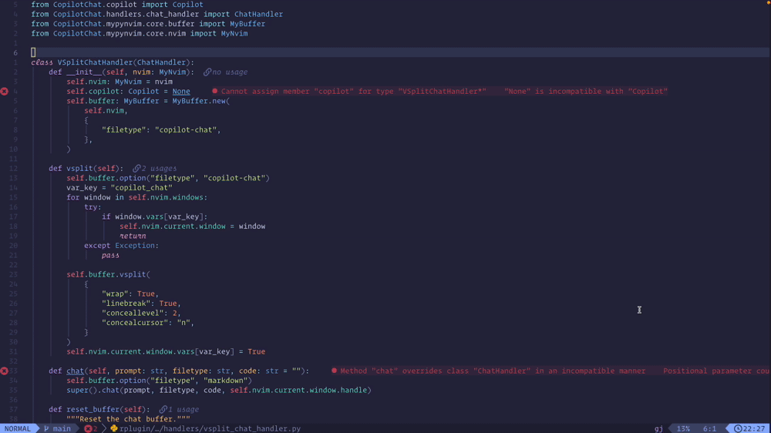This screenshot has width=771, height=433.
Task: Click the link icon next to '2 usages'
Action: [x=136, y=169]
